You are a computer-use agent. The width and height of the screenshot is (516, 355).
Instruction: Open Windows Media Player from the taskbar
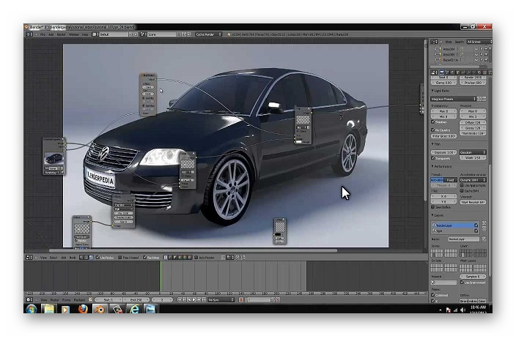[x=65, y=309]
